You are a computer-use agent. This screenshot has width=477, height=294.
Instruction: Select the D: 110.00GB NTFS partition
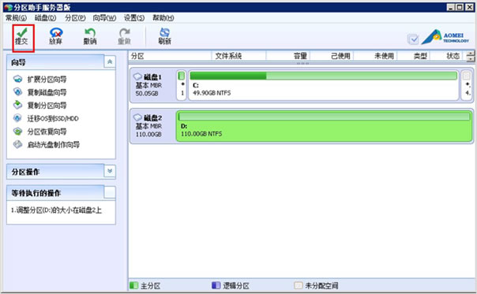point(325,126)
